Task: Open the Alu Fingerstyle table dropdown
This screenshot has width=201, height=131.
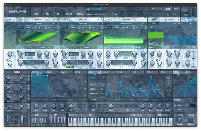Action: (x=141, y=23)
